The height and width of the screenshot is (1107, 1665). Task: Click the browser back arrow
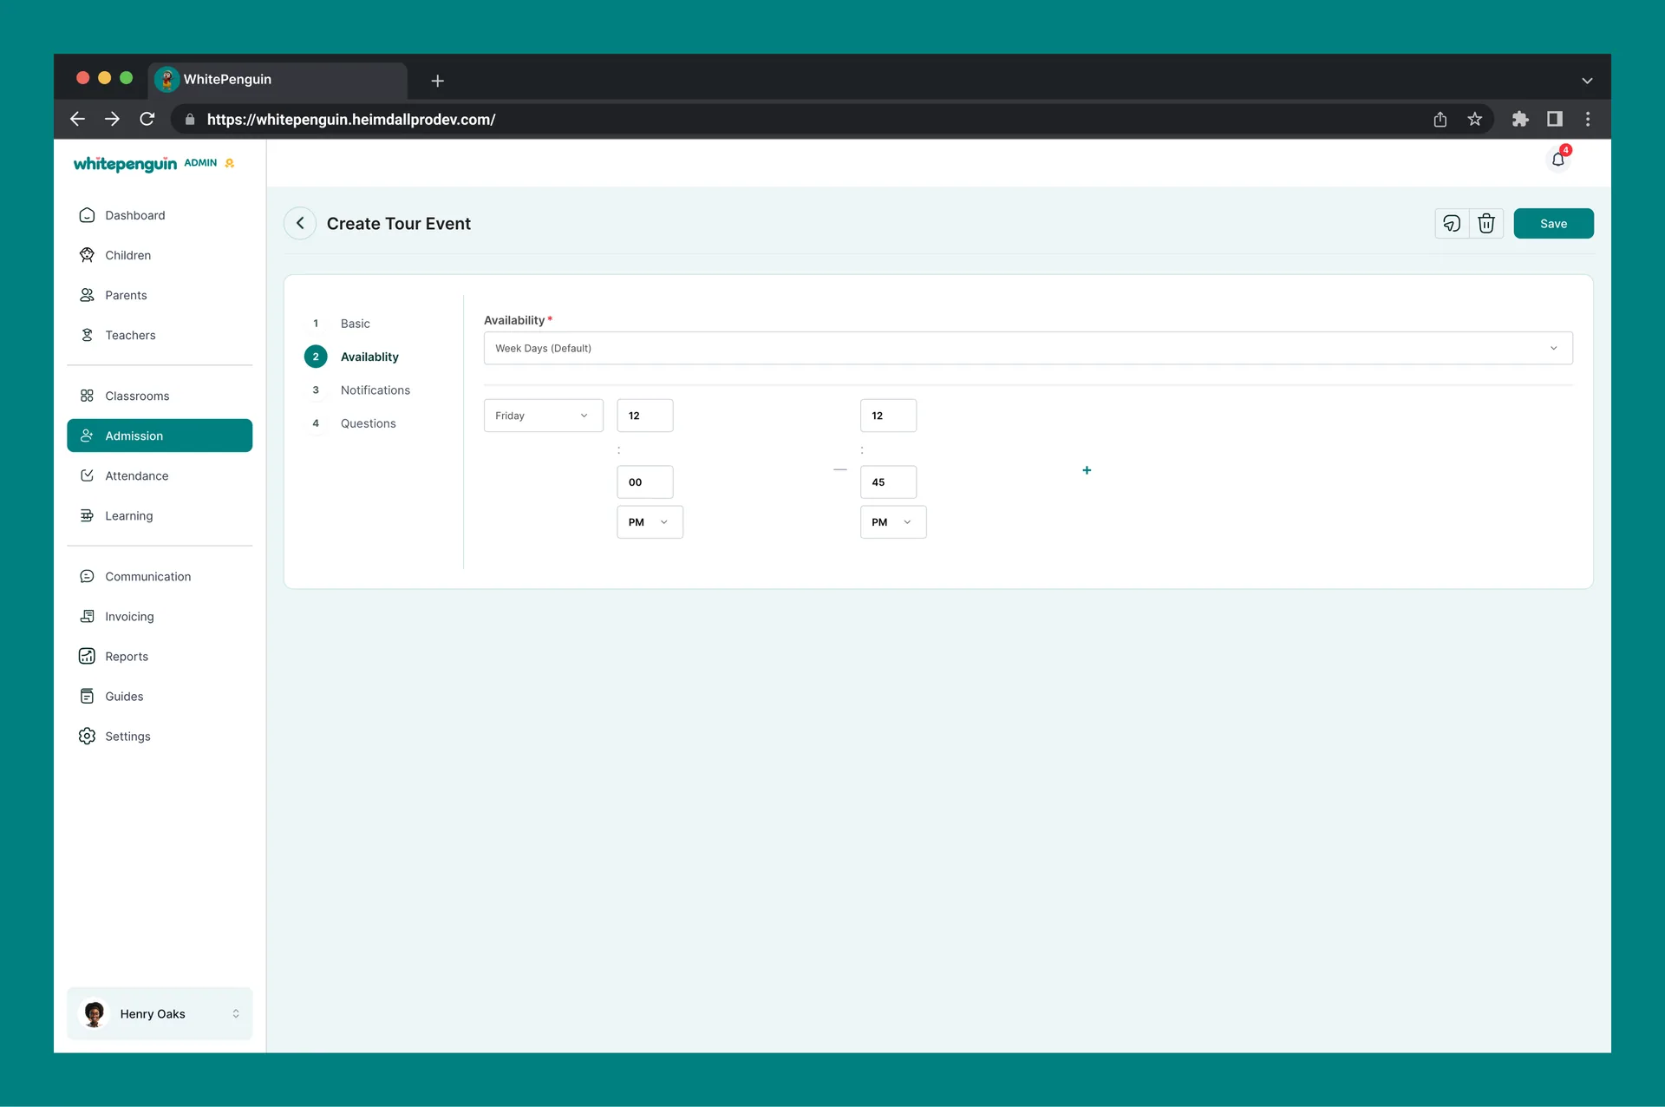pos(77,119)
